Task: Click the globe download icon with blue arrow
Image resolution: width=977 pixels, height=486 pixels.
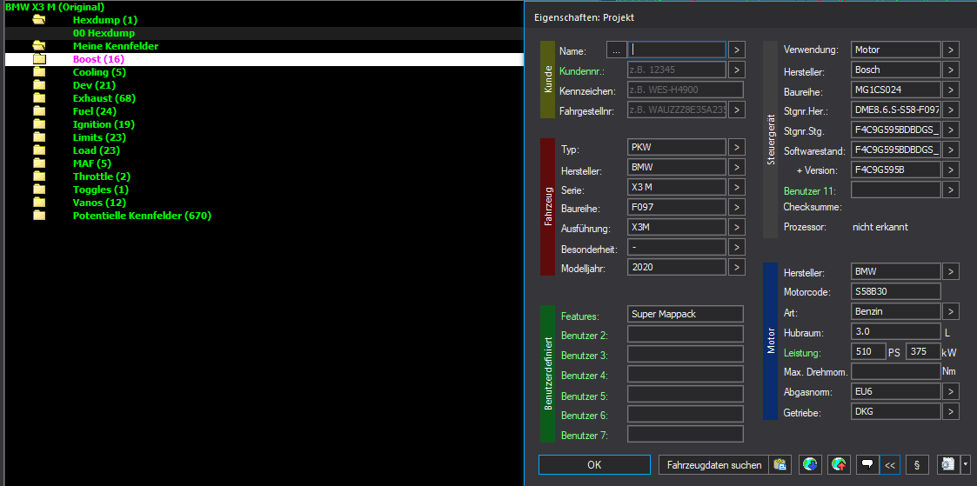Action: click(x=810, y=464)
